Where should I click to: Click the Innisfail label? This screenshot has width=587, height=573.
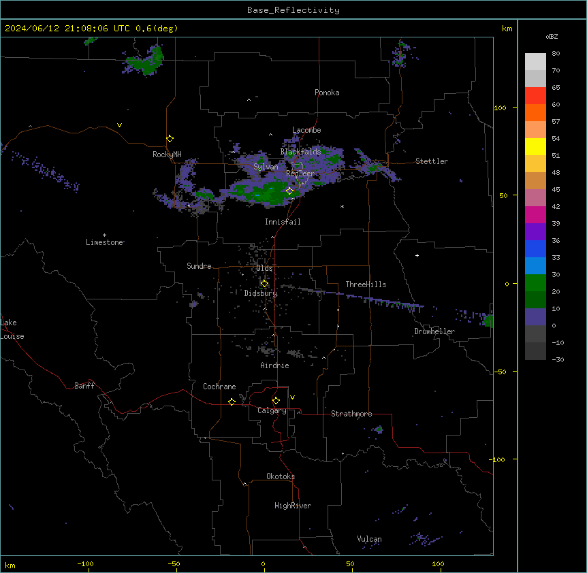[283, 222]
